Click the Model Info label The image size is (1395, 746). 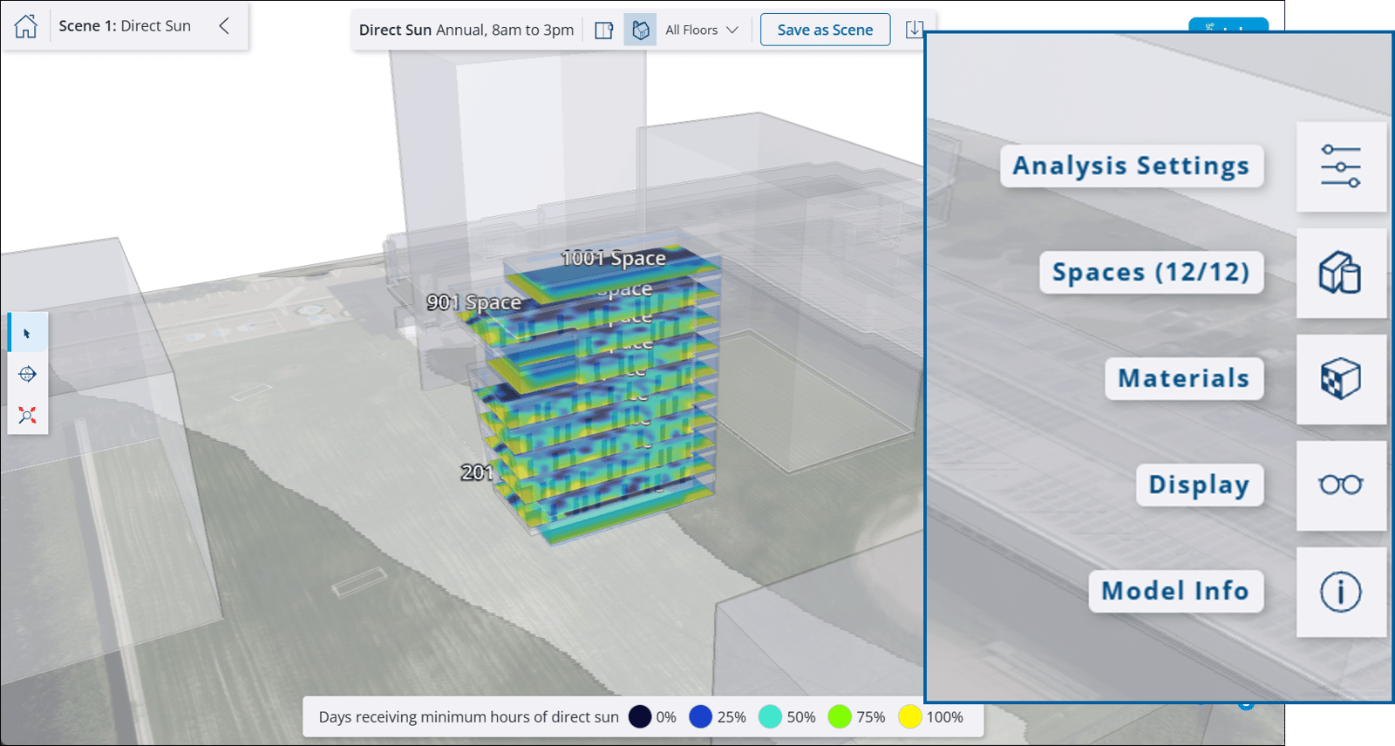1176,591
